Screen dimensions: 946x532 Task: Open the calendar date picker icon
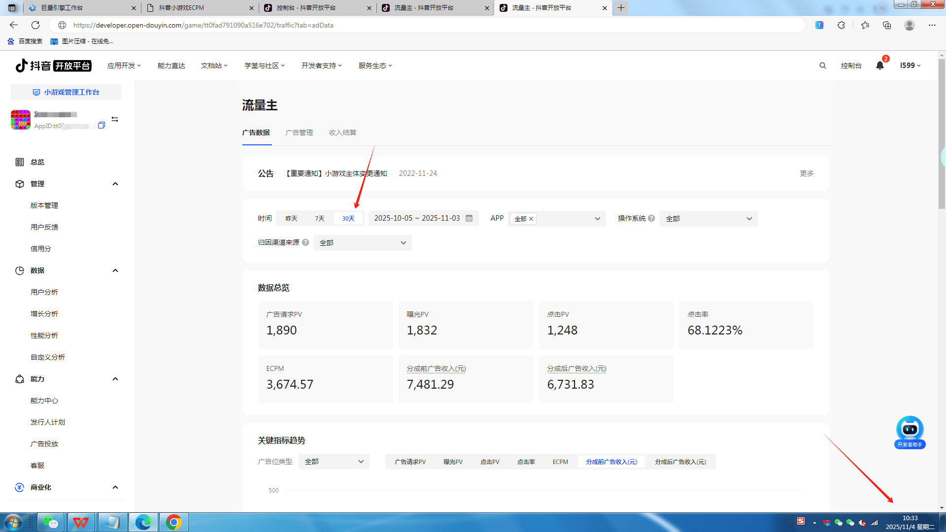(469, 218)
